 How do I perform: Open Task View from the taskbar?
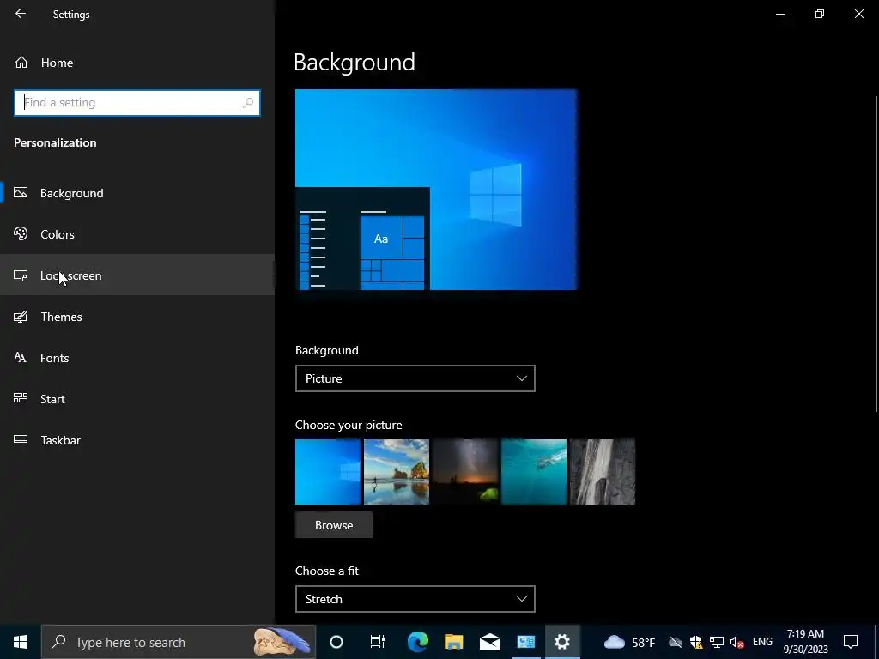coord(378,642)
